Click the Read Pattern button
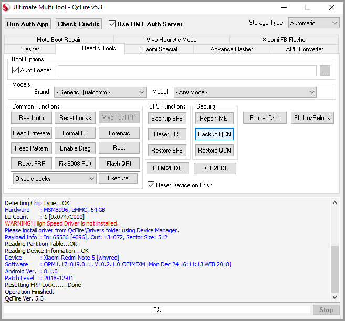 tap(32, 148)
